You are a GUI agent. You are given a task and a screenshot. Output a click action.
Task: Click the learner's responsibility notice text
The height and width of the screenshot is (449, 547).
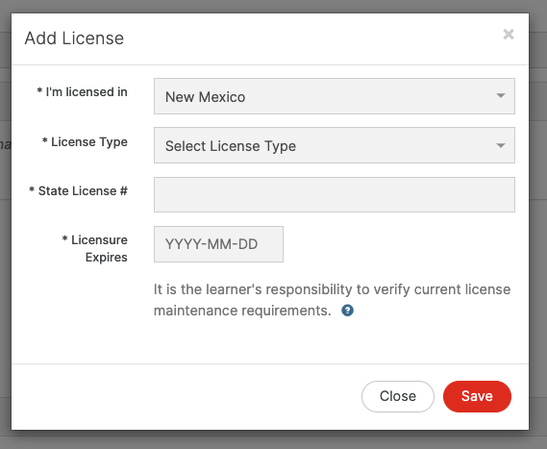click(332, 300)
